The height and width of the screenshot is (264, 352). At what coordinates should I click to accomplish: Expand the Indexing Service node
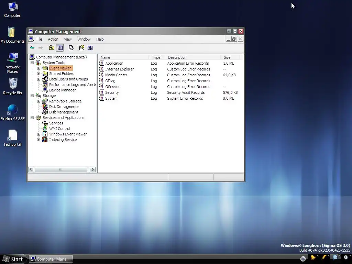click(38, 140)
